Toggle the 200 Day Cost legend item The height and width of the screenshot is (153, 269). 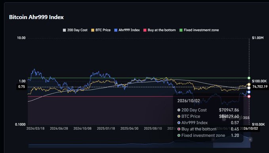(x=75, y=30)
